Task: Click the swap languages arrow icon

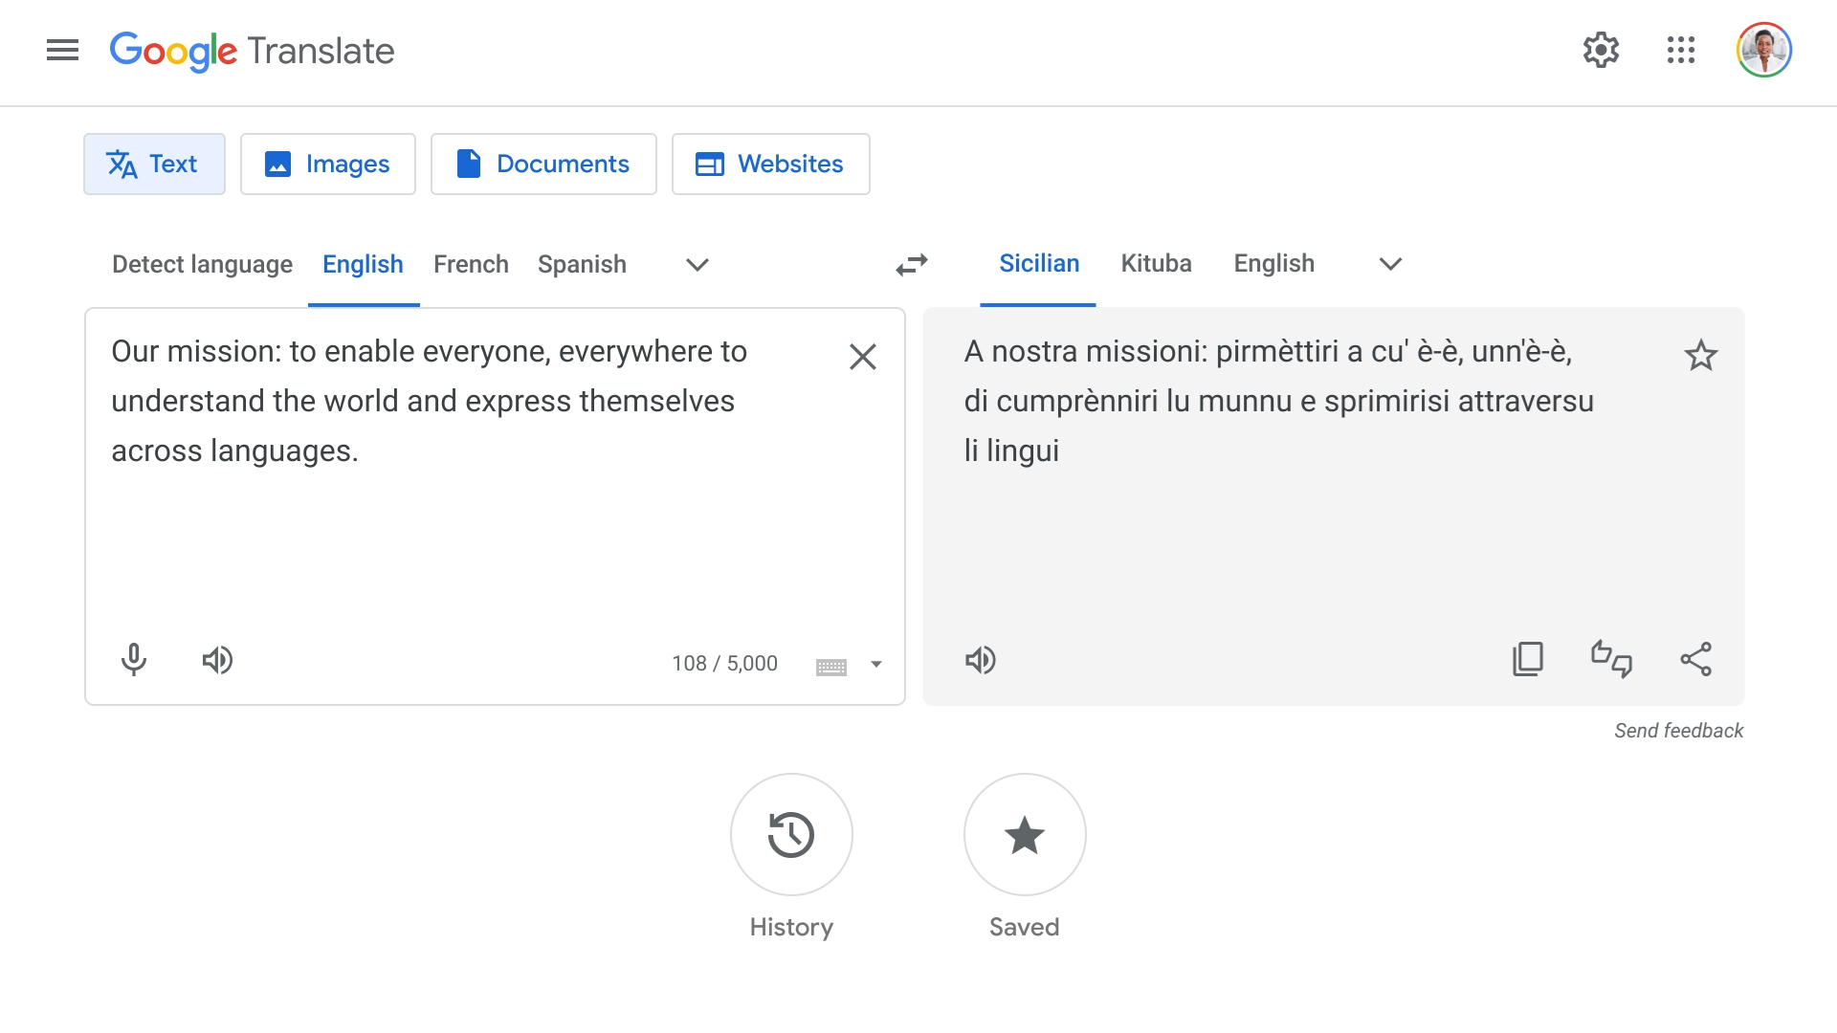Action: 914,262
